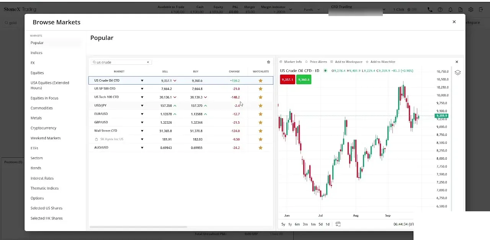The height and width of the screenshot is (240, 490).
Task: Open the Funds dropdown
Action: (x=312, y=10)
